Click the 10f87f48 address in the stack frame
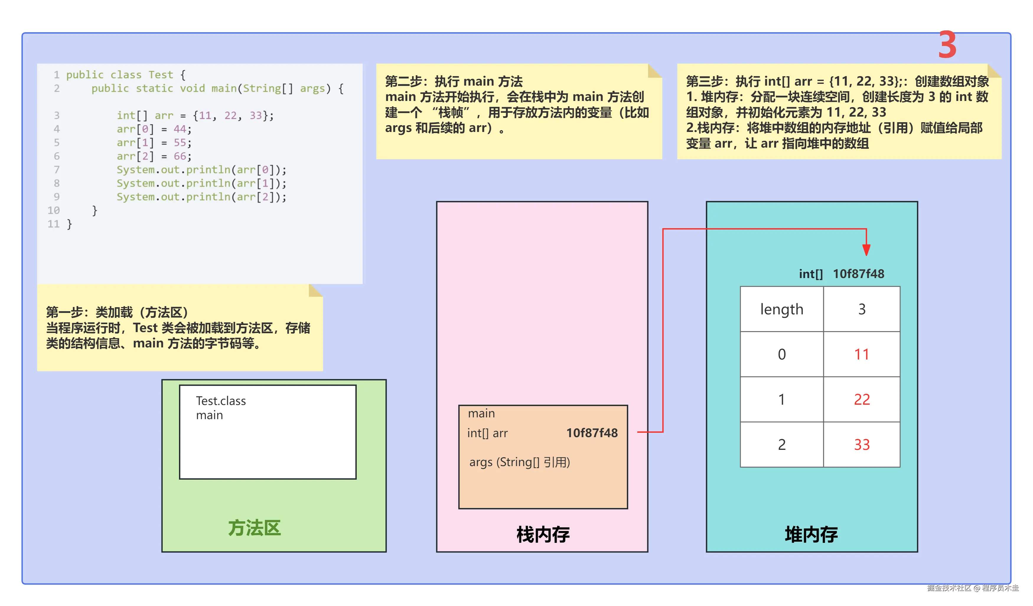1033x606 pixels. point(592,433)
